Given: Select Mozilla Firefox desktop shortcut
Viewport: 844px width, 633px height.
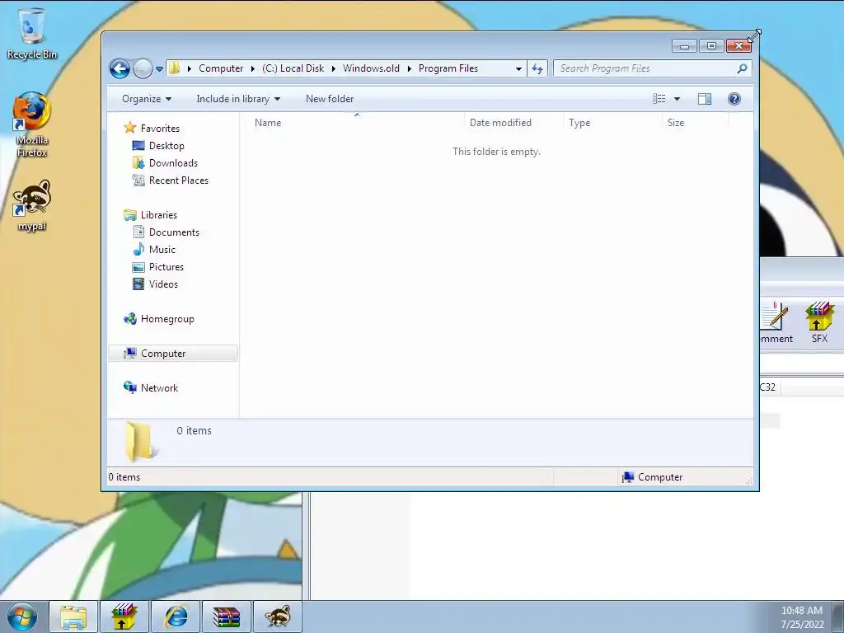Looking at the screenshot, I should 32,125.
